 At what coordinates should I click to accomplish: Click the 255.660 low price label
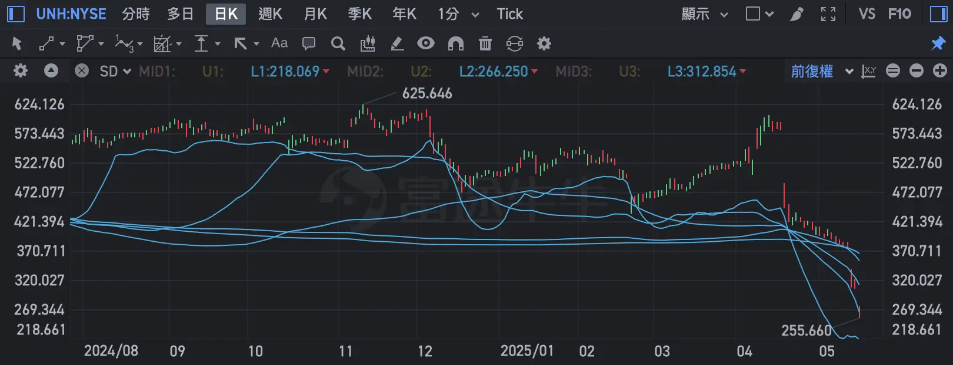(x=807, y=330)
